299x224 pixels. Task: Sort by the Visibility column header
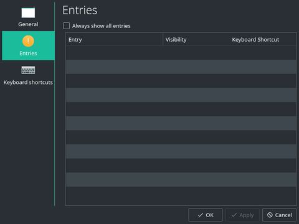[x=196, y=39]
